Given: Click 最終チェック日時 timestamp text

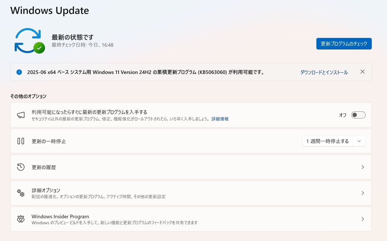Looking at the screenshot, I should click(x=83, y=45).
